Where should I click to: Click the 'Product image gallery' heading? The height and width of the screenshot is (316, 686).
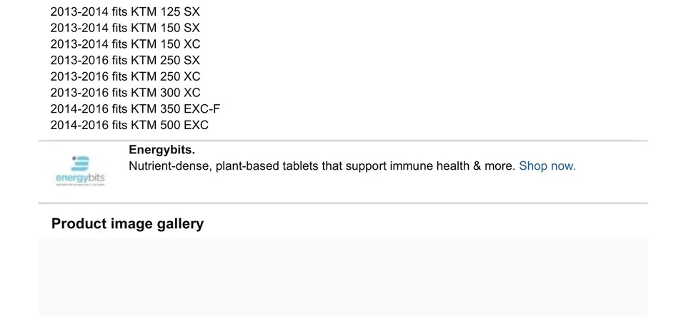point(127,224)
